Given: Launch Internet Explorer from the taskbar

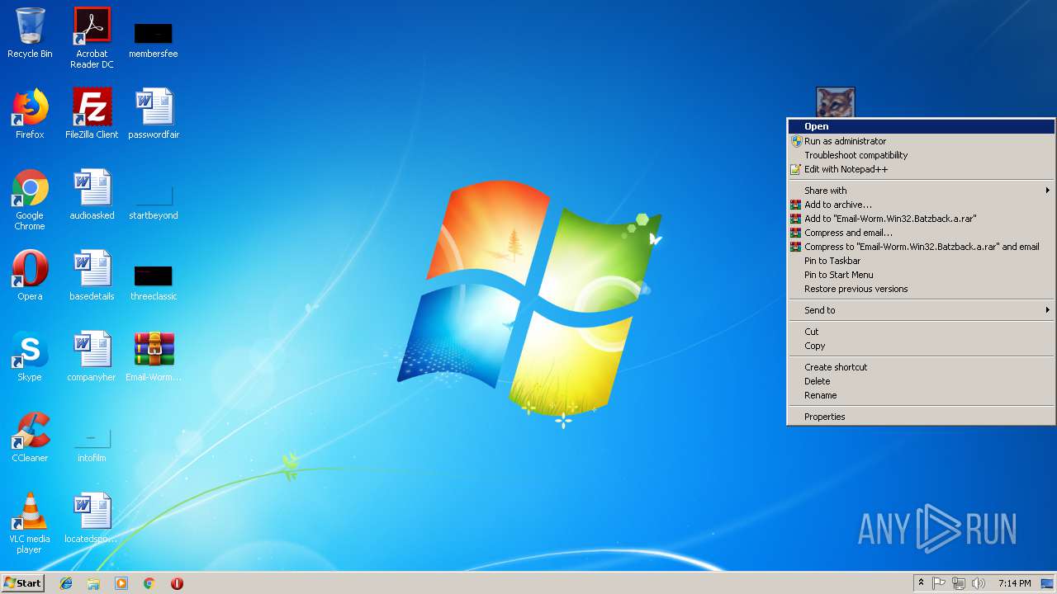Looking at the screenshot, I should pos(66,583).
